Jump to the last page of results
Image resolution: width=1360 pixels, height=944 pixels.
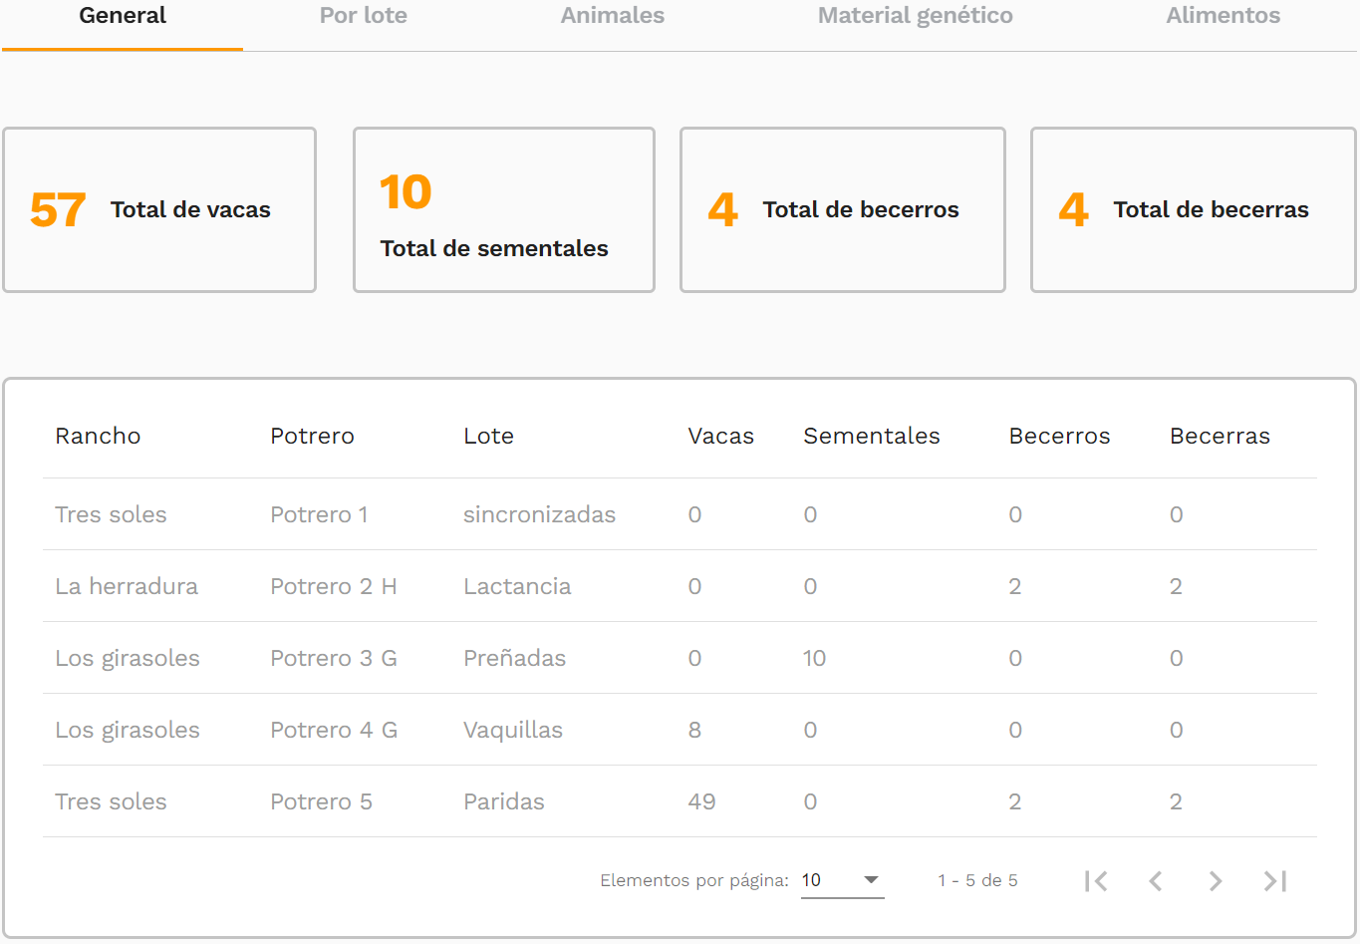coord(1275,881)
